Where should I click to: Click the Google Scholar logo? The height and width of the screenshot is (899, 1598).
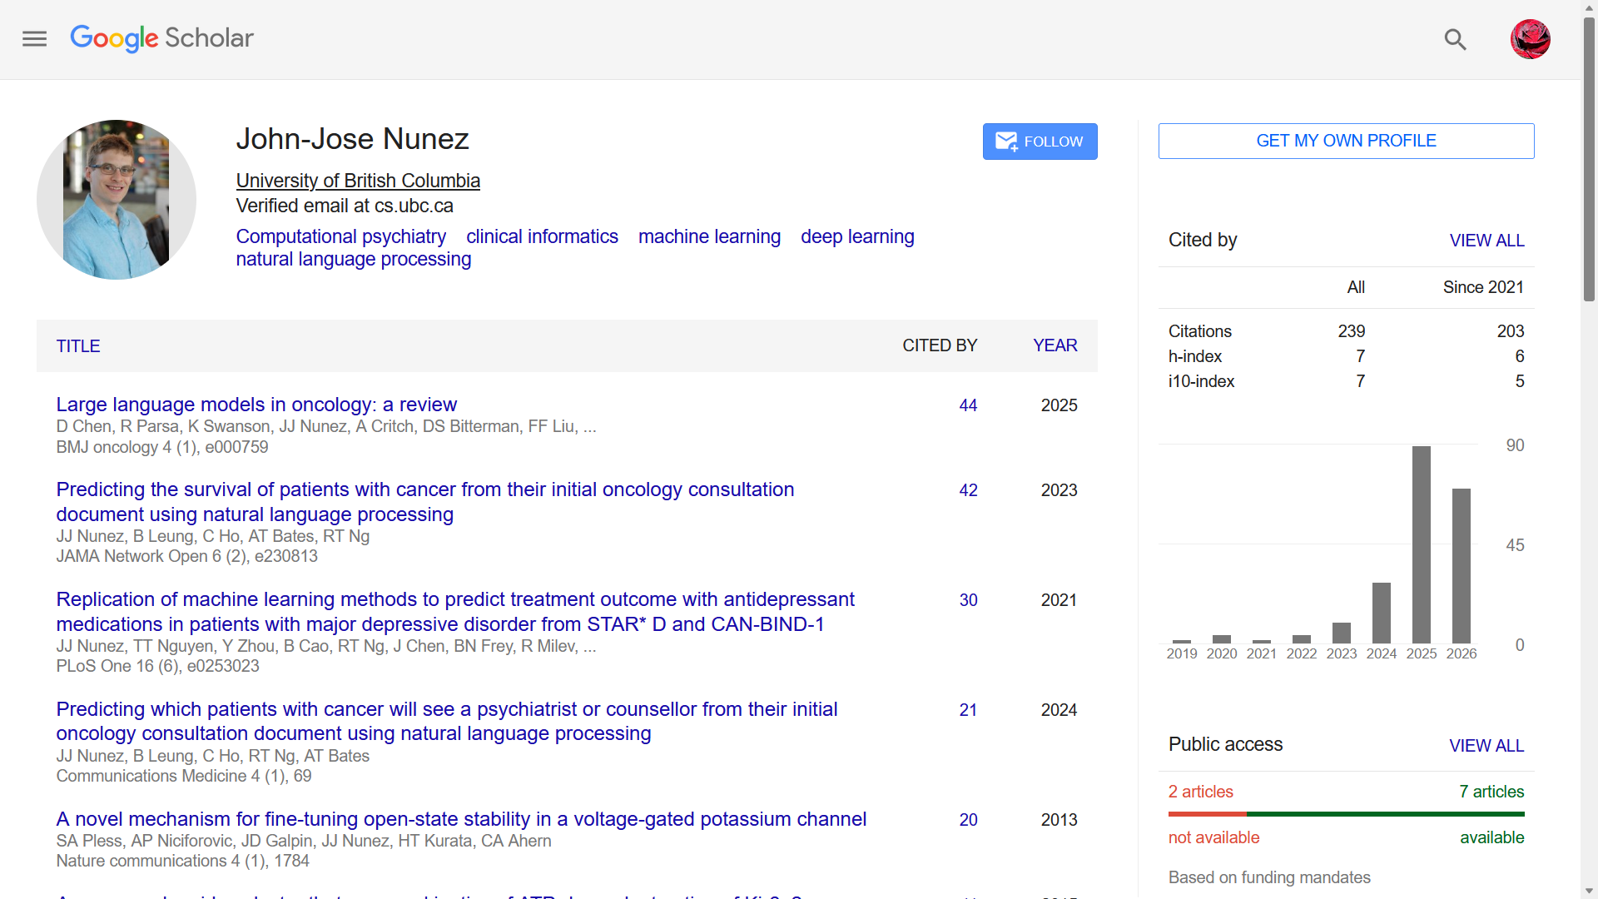(161, 38)
